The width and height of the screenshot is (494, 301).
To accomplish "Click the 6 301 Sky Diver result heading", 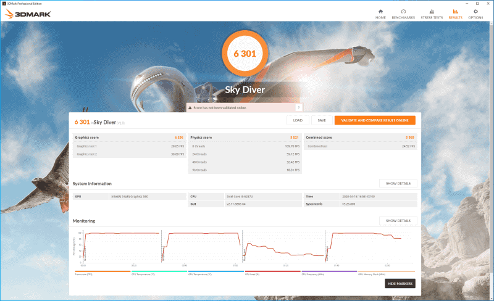I will tap(99, 122).
